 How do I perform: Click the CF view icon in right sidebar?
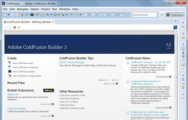[183, 48]
